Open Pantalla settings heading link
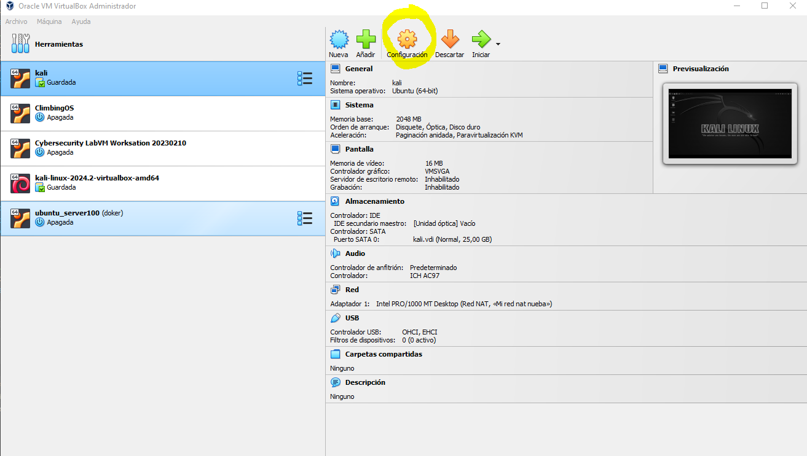 (x=360, y=149)
